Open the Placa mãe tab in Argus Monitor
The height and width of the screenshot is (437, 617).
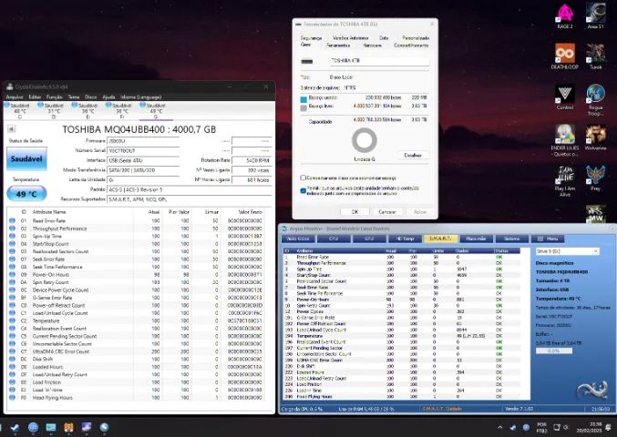476,239
